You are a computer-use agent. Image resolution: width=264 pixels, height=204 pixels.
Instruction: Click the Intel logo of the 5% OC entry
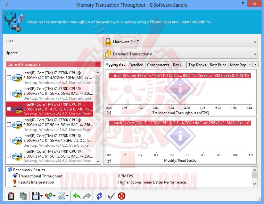(x=17, y=141)
